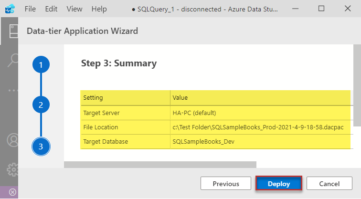
Task: Open the Help menu
Action: (99, 9)
